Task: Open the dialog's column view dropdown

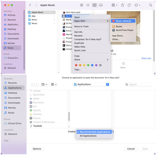Action: (x=44, y=84)
